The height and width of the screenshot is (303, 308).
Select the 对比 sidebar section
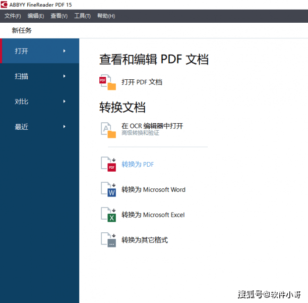tap(40, 102)
